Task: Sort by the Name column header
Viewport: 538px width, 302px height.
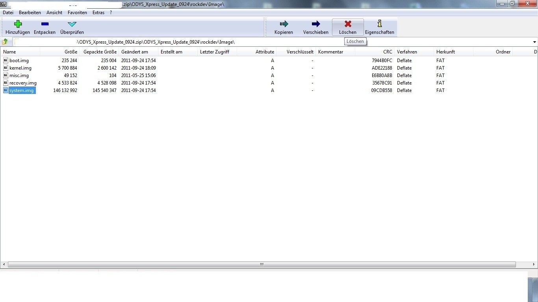Action: pos(20,52)
